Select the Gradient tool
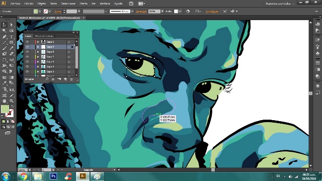The width and height of the screenshot is (322, 181). point(12,77)
